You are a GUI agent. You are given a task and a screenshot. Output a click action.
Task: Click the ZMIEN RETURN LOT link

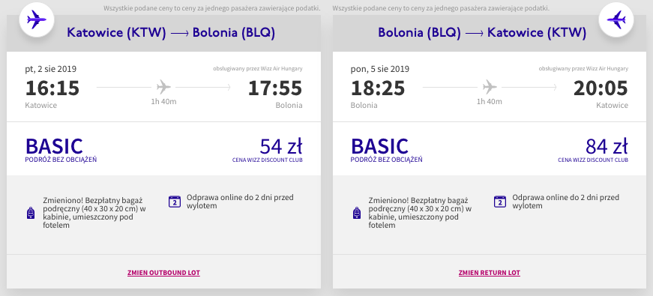(490, 273)
